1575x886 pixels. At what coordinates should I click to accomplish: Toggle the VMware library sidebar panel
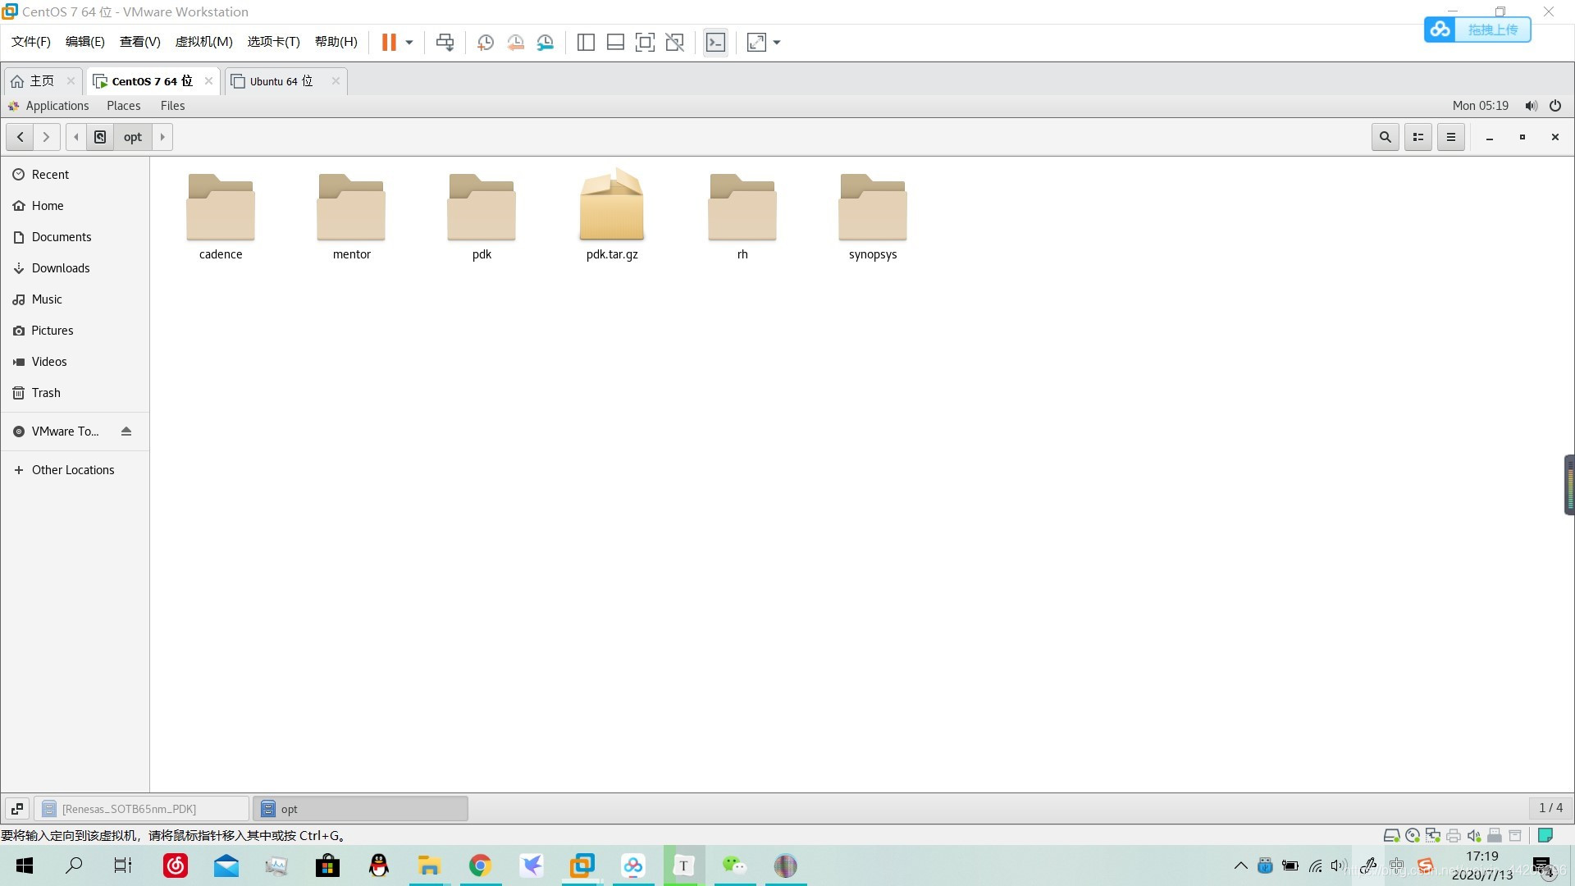pos(586,43)
